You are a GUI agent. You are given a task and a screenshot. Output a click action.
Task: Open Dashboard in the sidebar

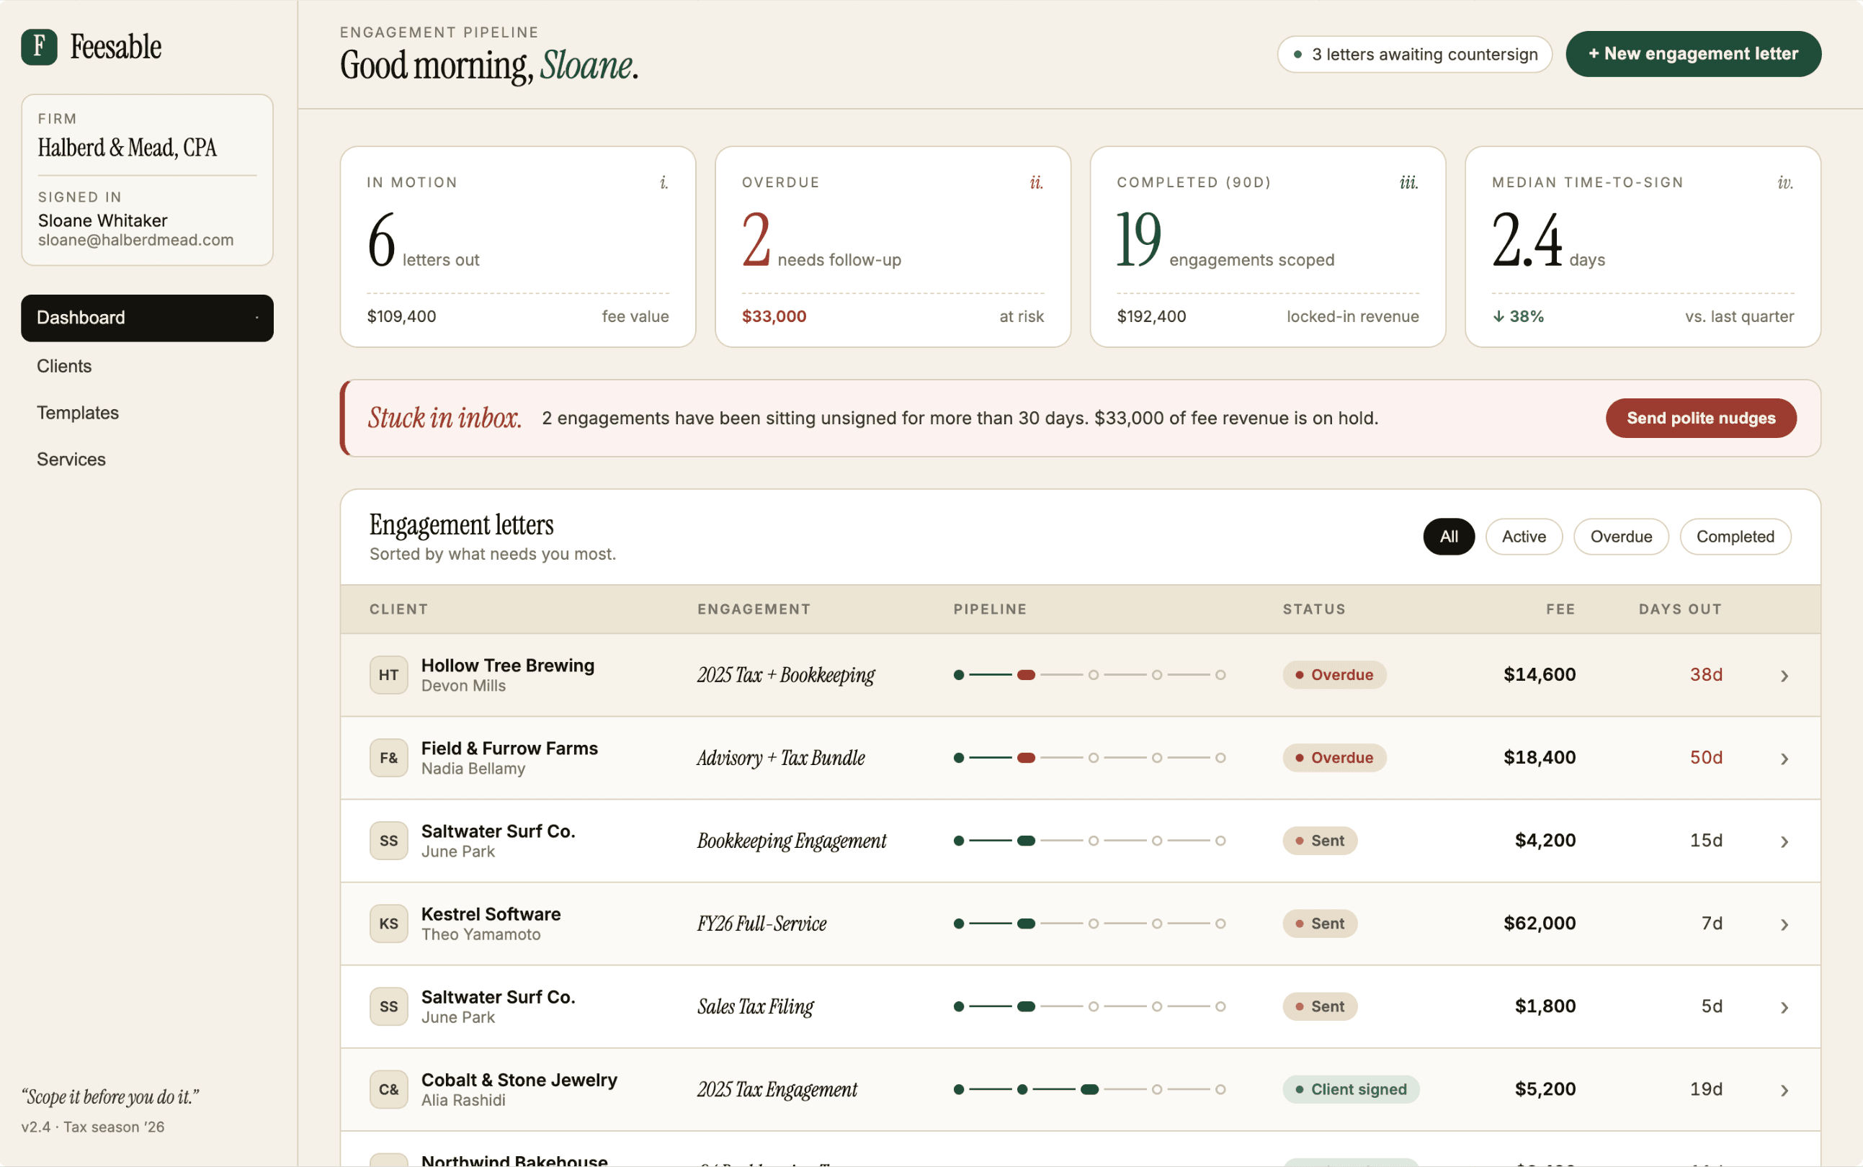[x=148, y=318]
